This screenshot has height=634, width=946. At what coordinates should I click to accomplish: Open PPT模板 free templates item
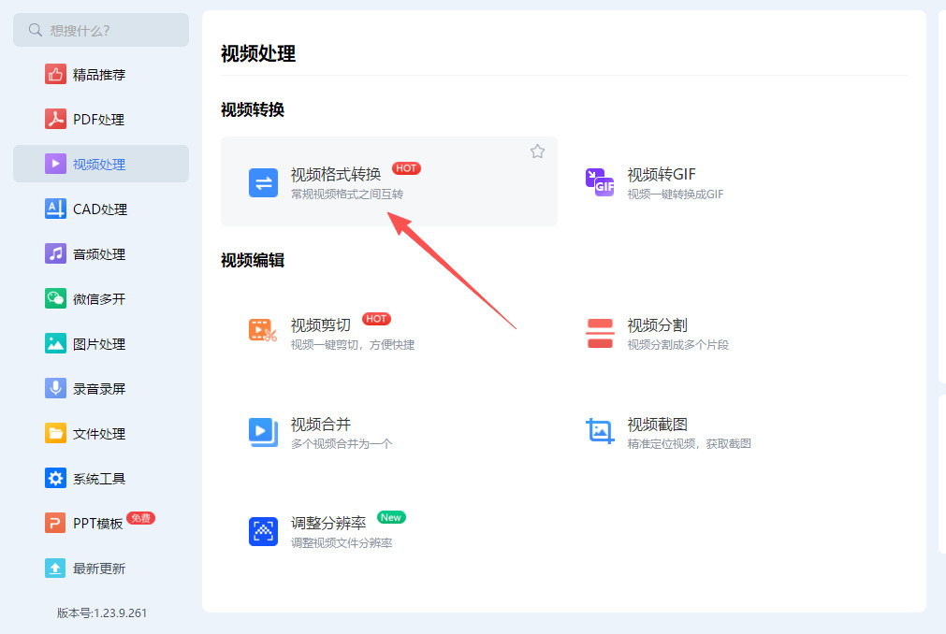(x=101, y=523)
